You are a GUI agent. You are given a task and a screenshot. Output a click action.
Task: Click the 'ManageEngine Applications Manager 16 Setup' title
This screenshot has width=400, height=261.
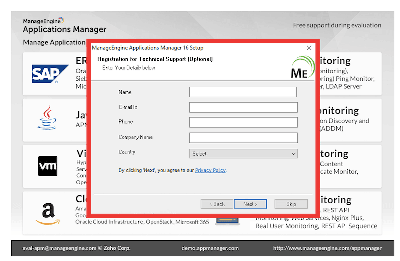point(147,48)
